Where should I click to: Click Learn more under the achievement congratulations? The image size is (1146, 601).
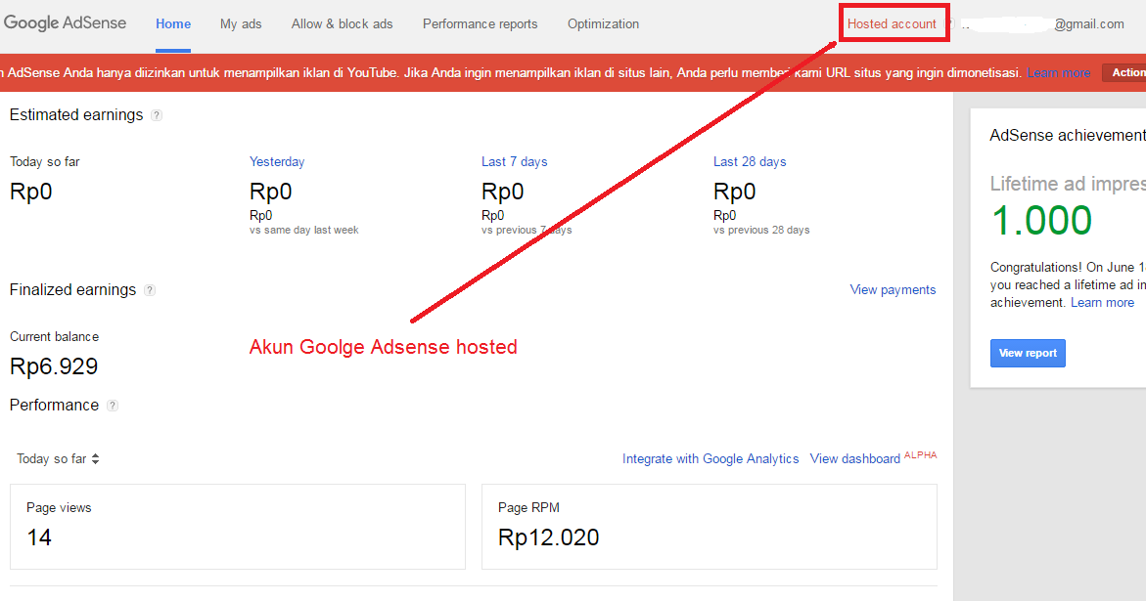[x=1103, y=302]
